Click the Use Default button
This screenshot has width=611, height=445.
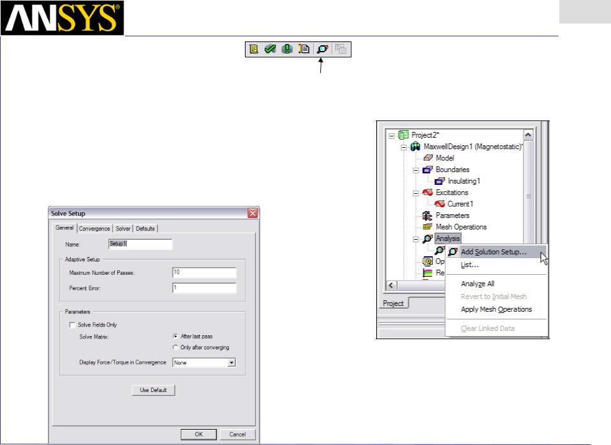(x=153, y=390)
